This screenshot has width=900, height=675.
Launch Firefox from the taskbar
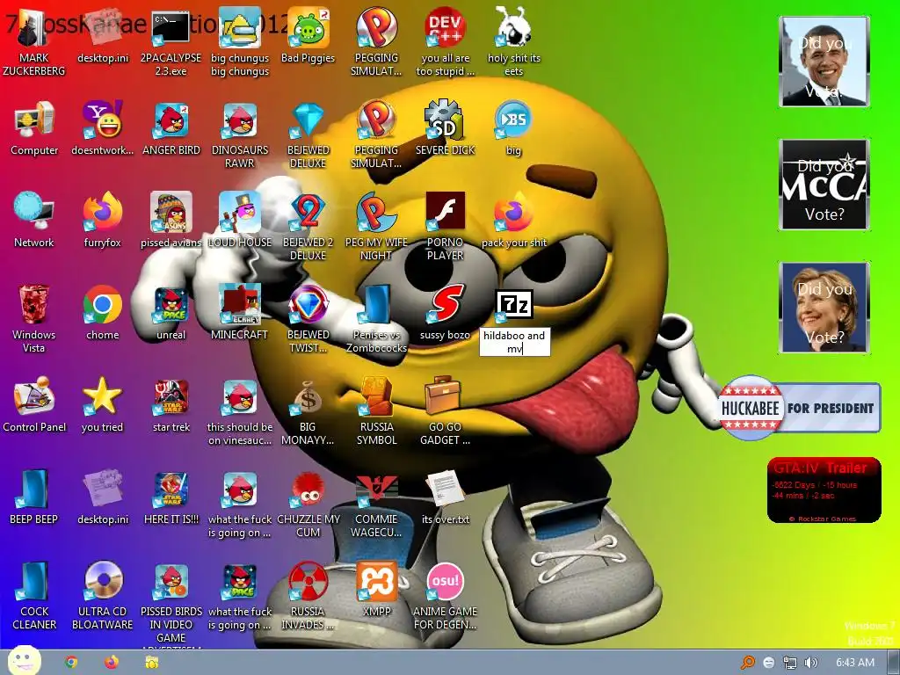tap(112, 663)
